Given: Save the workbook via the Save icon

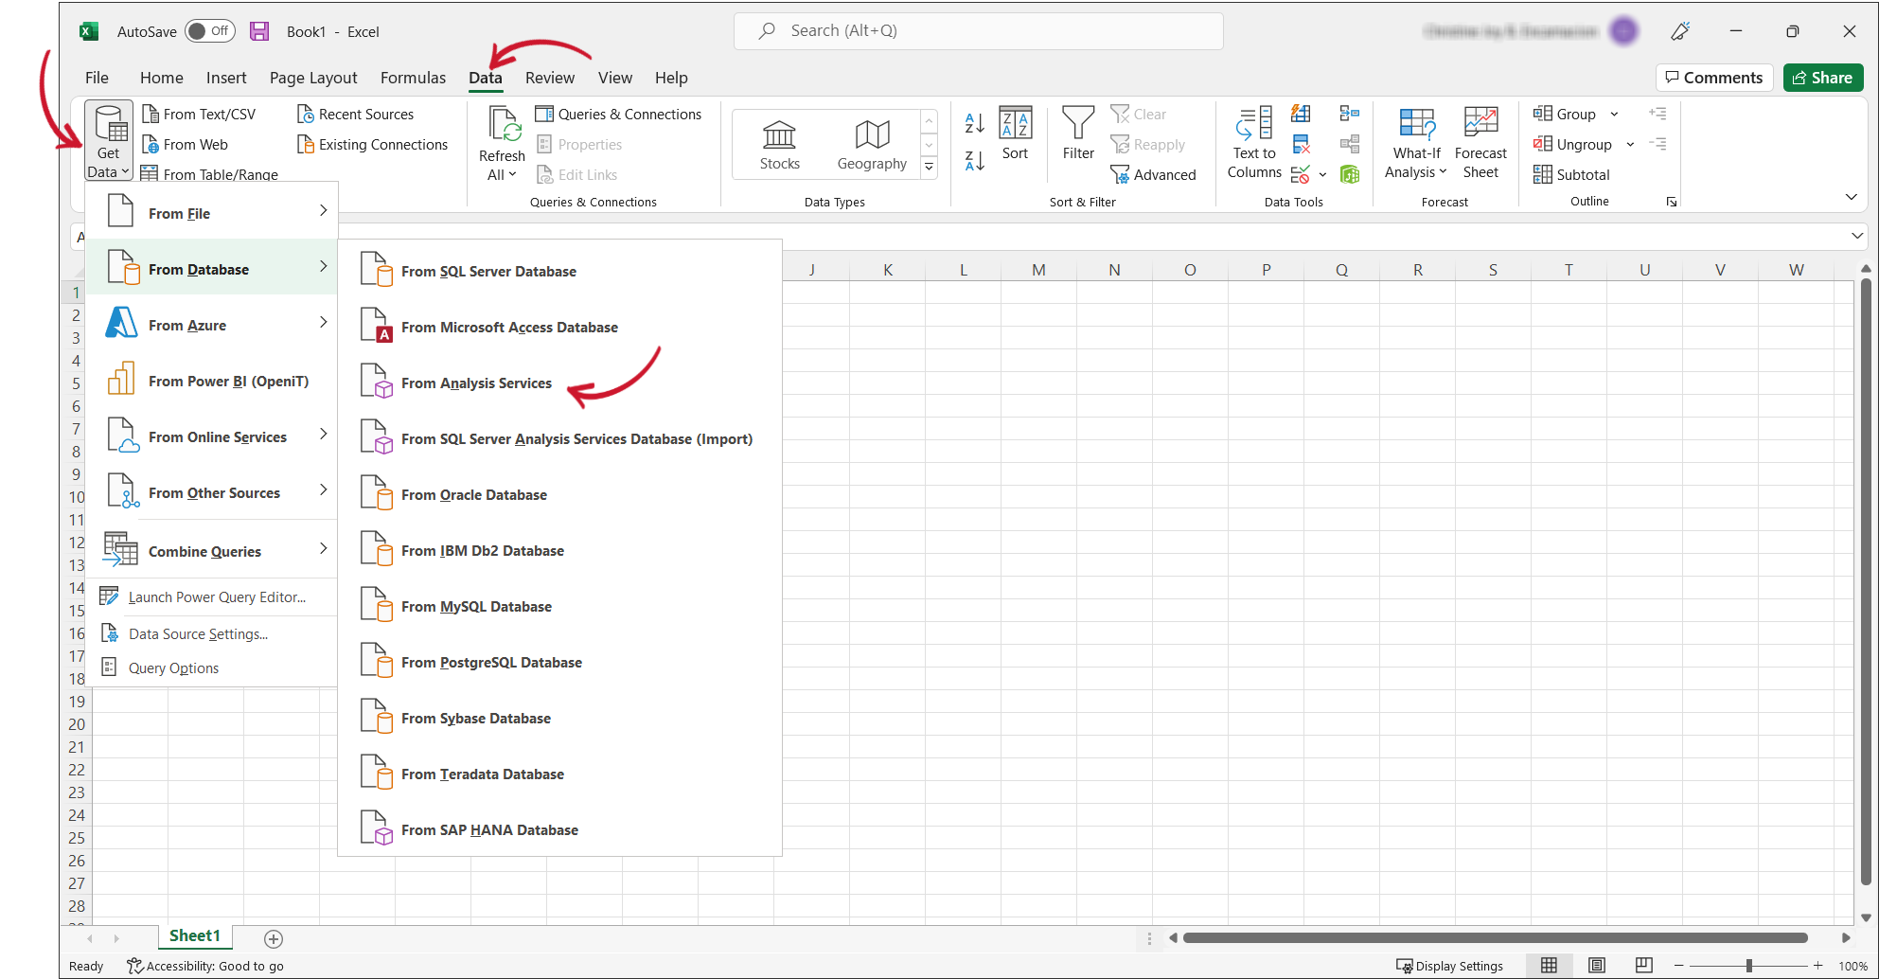Looking at the screenshot, I should point(258,30).
